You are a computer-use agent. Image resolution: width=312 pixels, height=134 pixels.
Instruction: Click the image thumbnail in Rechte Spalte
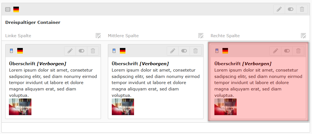point(226,107)
